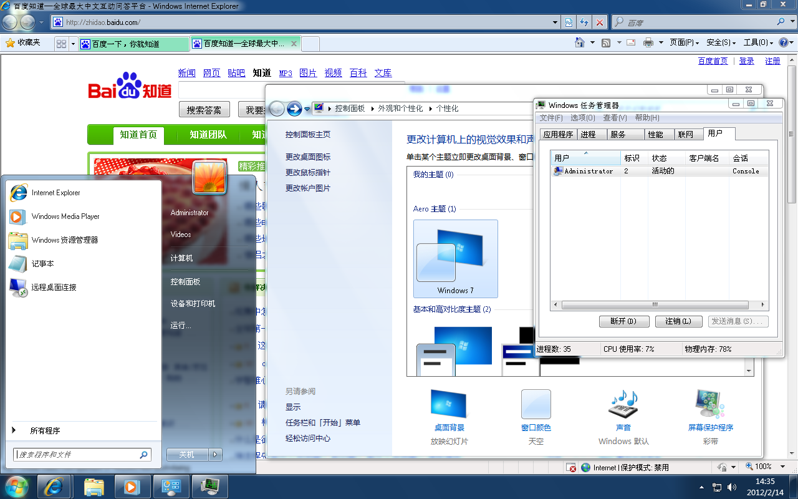Open 更改鼠标指针 link in Personalization
This screenshot has height=499, width=798.
[x=308, y=173]
